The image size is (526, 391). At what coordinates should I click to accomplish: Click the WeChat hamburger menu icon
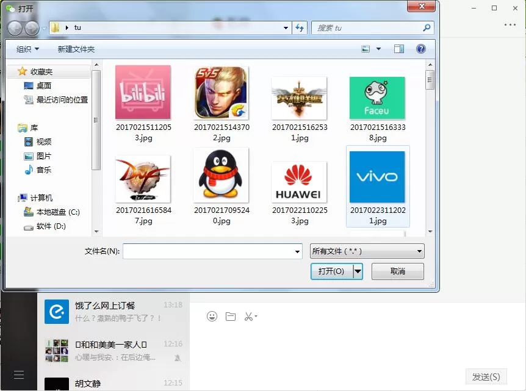tap(19, 375)
